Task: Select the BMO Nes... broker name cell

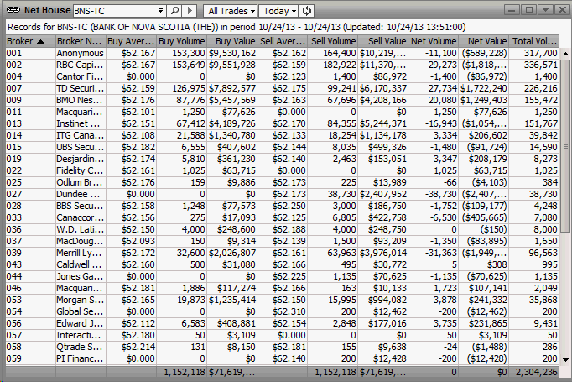Action: click(80, 100)
